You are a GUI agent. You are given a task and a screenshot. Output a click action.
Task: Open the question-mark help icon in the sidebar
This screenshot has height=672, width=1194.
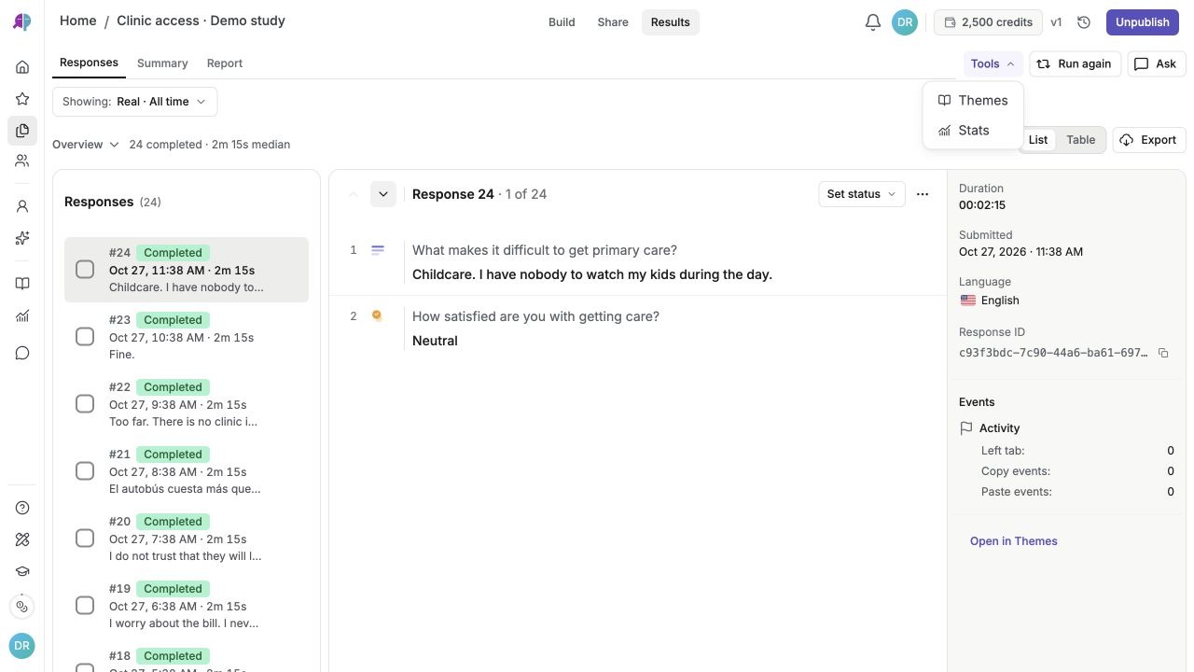(22, 508)
